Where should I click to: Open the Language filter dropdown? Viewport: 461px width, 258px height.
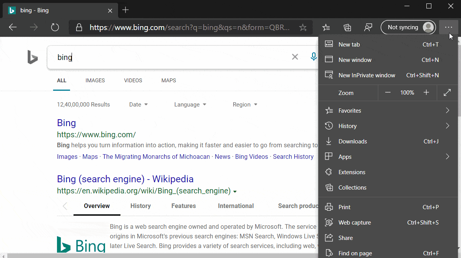point(190,105)
